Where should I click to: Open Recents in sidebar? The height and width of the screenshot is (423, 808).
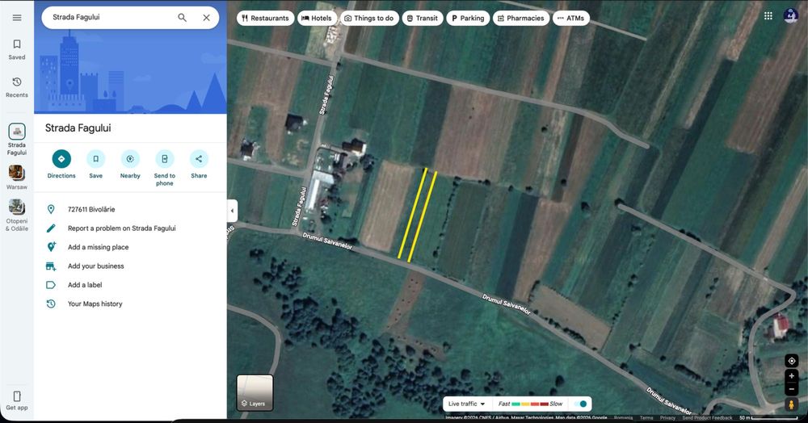point(17,87)
